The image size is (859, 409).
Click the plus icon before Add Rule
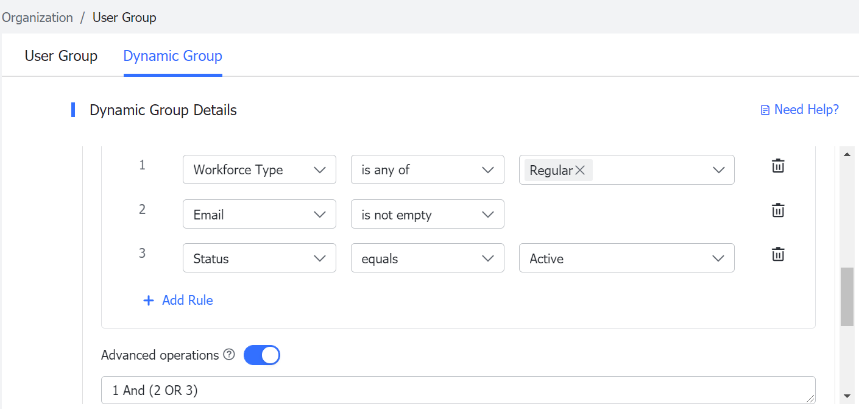pyautogui.click(x=149, y=300)
